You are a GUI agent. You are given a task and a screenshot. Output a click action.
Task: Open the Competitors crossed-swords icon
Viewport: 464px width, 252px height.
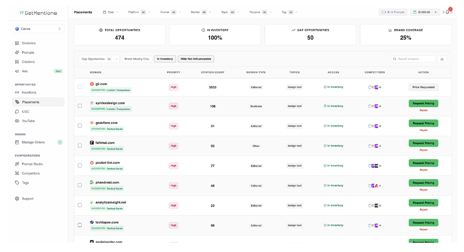pyautogui.click(x=17, y=173)
